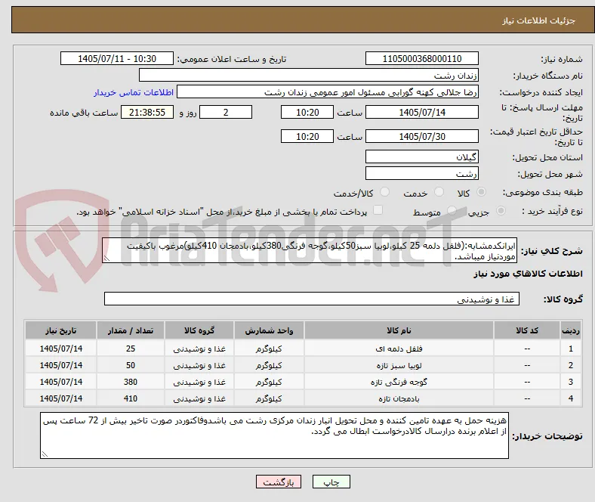The height and width of the screenshot is (502, 595).
Task: Select the کالا radio button
Action: (481, 192)
